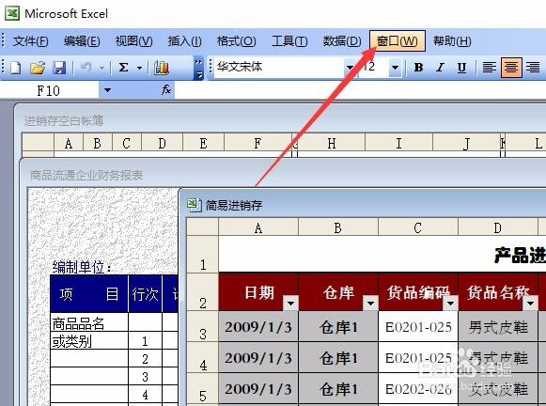
Task: Open the 货品名称 column filter dropdown
Action: (x=530, y=304)
